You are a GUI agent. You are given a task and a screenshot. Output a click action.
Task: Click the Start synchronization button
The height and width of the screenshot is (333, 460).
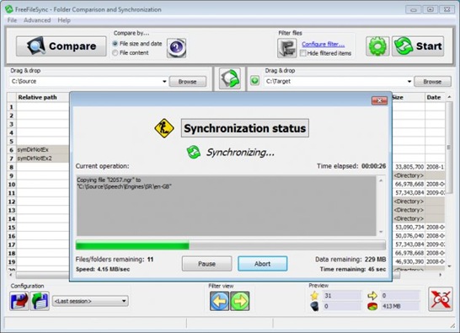(x=418, y=46)
